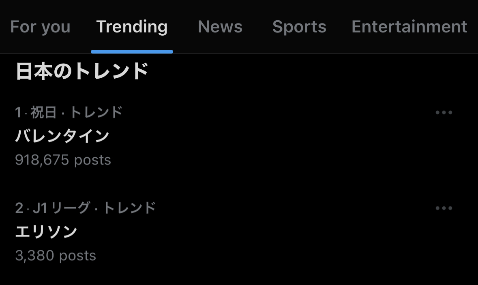Viewport: 478px width, 285px height.
Task: Click the blue underline beneath Trending
Action: pyautogui.click(x=132, y=52)
